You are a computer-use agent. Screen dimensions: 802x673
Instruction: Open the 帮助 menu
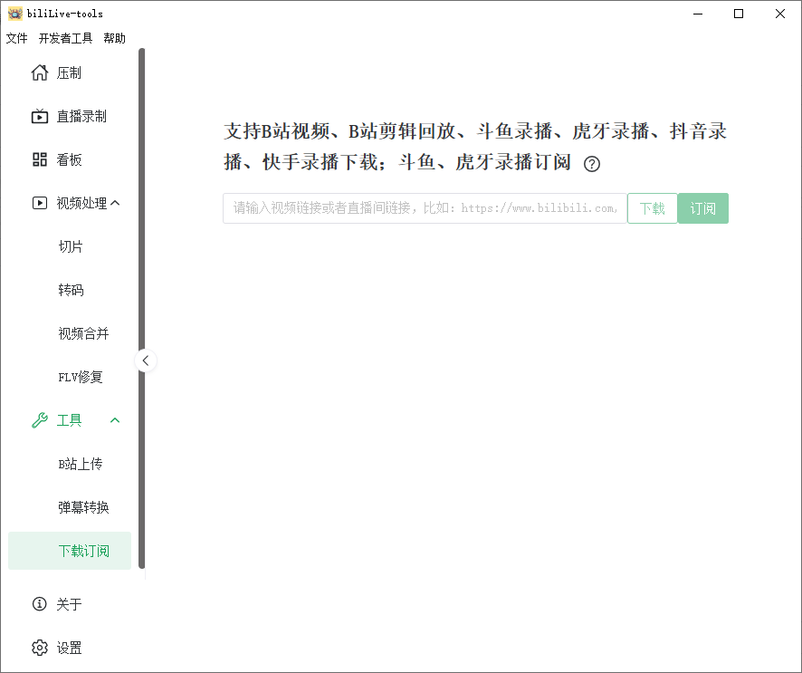coord(115,38)
